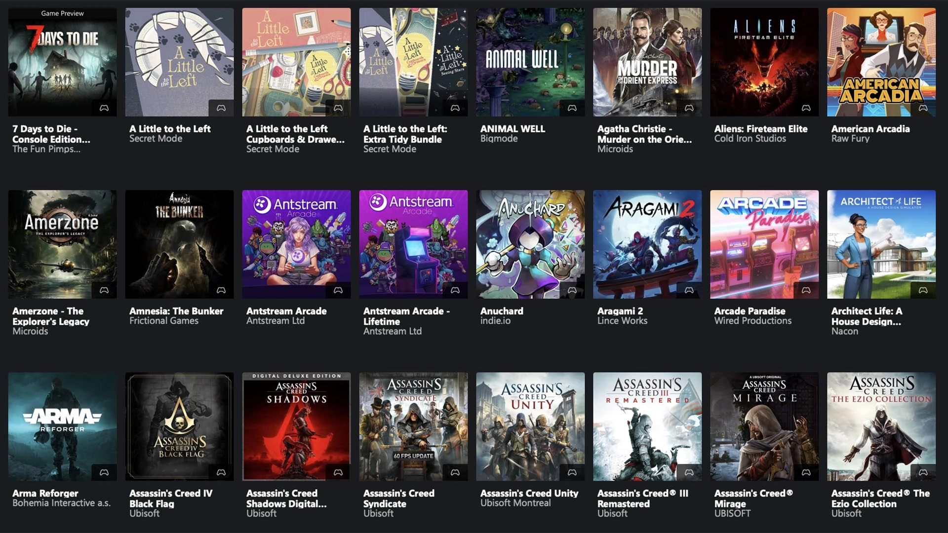Click controller icon on first A Little to the Left cover
This screenshot has height=533, width=948.
tap(221, 108)
